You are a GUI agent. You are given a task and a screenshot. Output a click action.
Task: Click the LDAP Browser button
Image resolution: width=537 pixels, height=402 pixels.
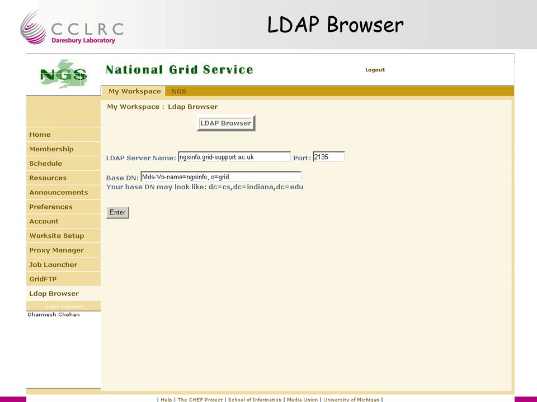coord(225,123)
